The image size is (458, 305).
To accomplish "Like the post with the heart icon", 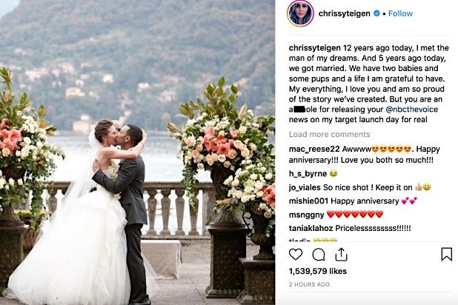I will coord(296,254).
